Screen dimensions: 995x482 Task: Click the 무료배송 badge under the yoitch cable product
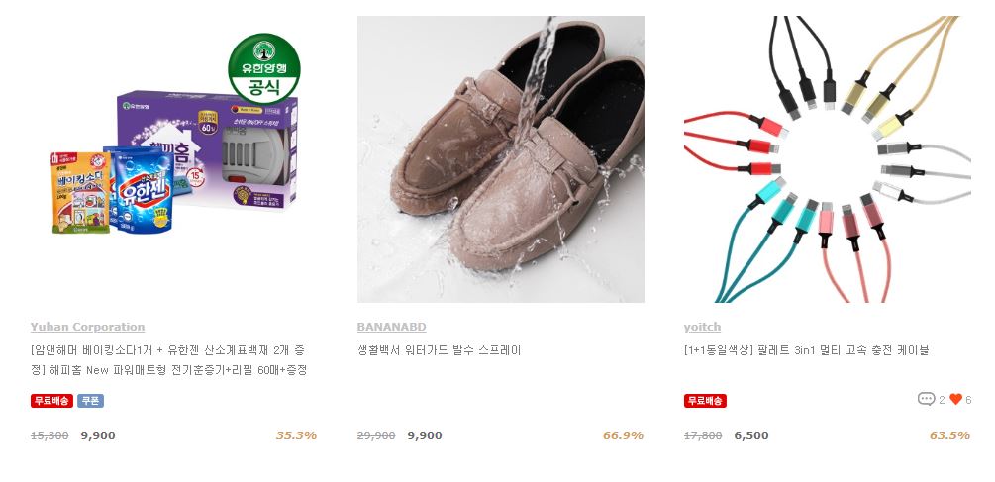[x=705, y=401]
